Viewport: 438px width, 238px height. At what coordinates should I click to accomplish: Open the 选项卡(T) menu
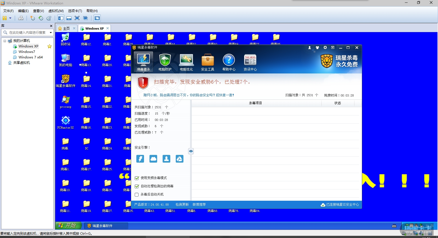point(75,11)
